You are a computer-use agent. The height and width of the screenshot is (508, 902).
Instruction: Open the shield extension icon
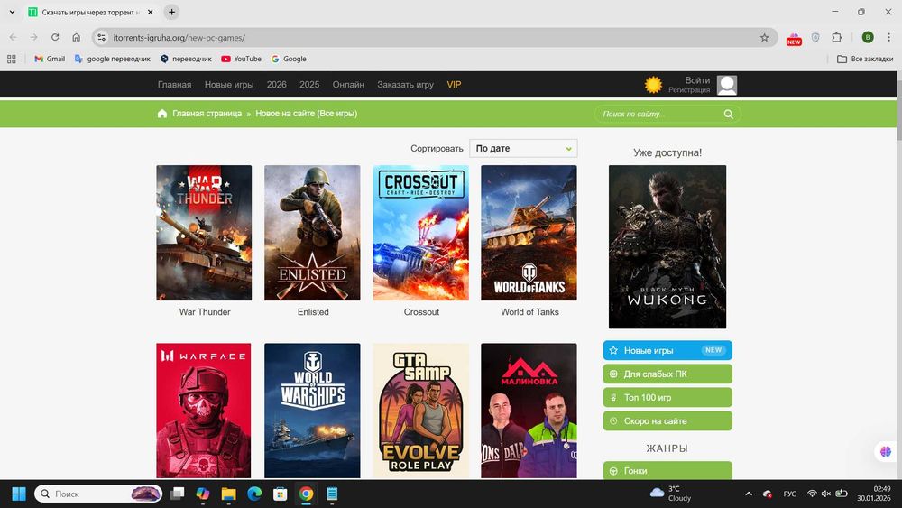click(x=815, y=37)
